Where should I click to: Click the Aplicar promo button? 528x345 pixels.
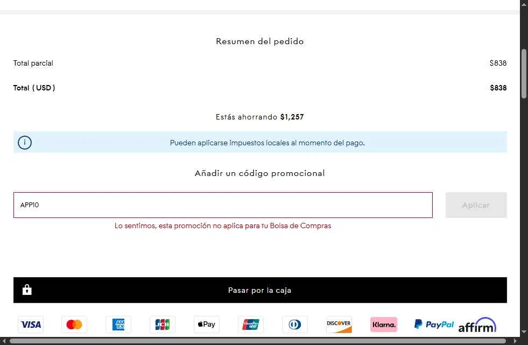[476, 205]
